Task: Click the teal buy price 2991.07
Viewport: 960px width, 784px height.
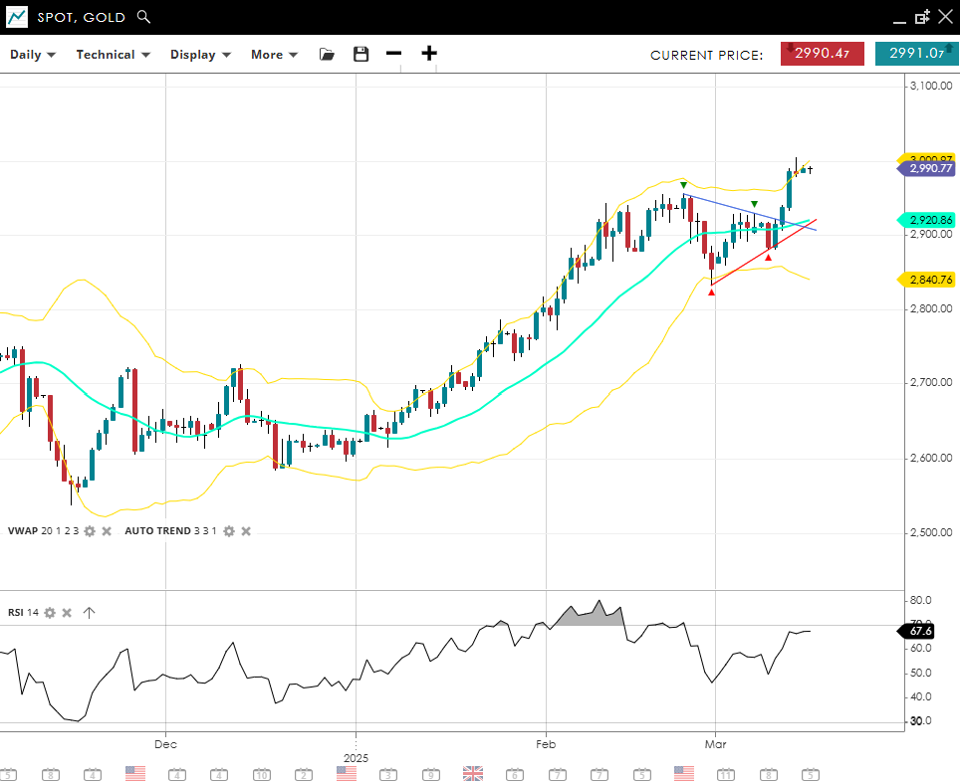Action: click(x=916, y=54)
